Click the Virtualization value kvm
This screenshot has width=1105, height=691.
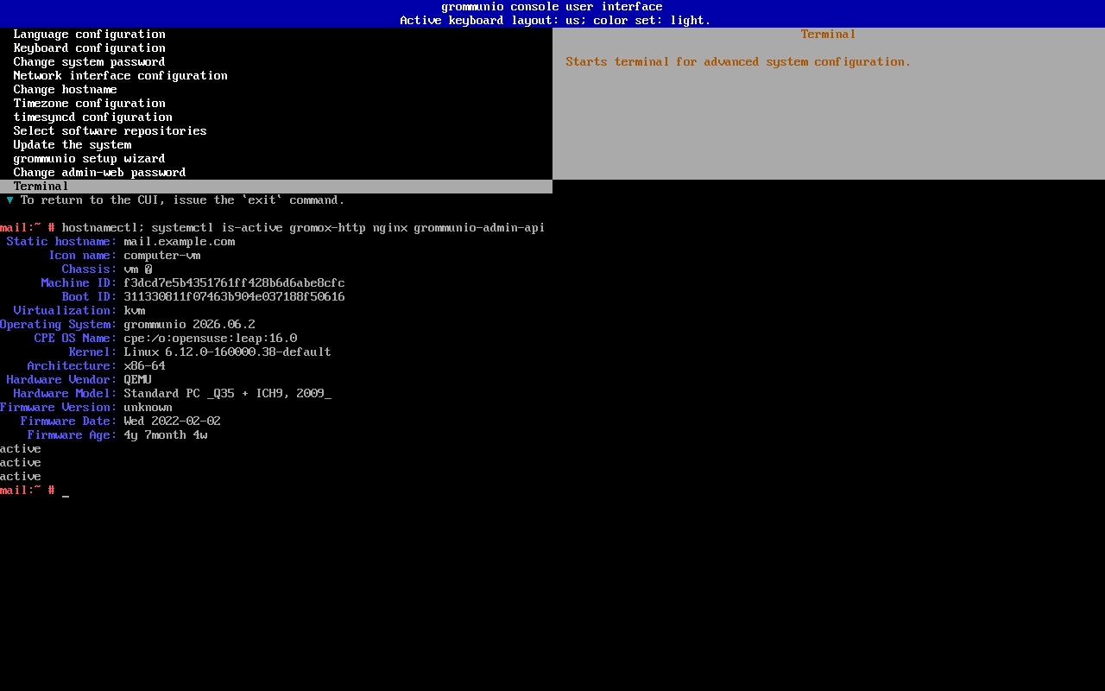point(134,311)
